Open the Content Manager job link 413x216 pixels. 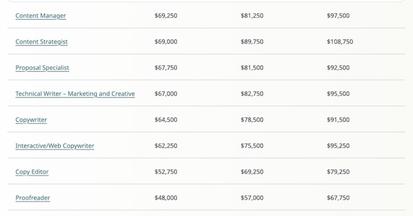(40, 16)
